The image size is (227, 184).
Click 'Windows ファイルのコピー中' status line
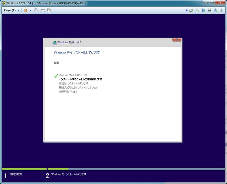[x=73, y=75]
